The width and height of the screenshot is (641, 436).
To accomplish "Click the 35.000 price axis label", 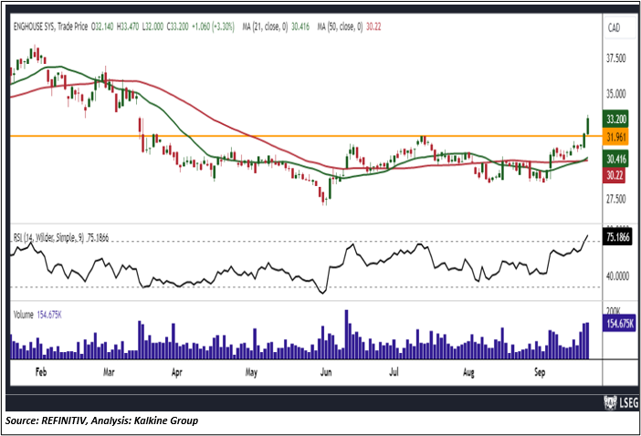I will [x=615, y=94].
